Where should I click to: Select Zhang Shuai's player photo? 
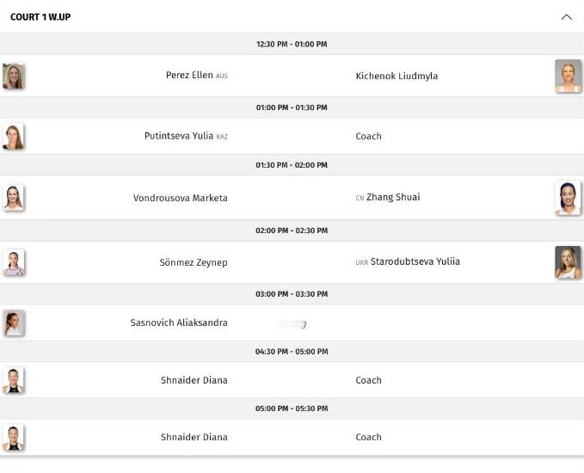pyautogui.click(x=568, y=198)
